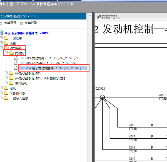Image resolution: width=167 pixels, height=162 pixels.
Task: Select the 燃油系统 tree label
Action: pos(21,83)
